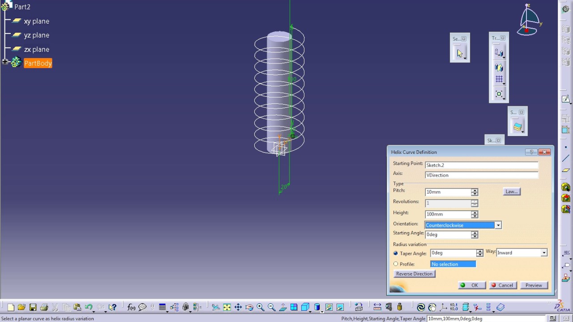Click the Fit All In icon
The width and height of the screenshot is (573, 322).
(227, 307)
